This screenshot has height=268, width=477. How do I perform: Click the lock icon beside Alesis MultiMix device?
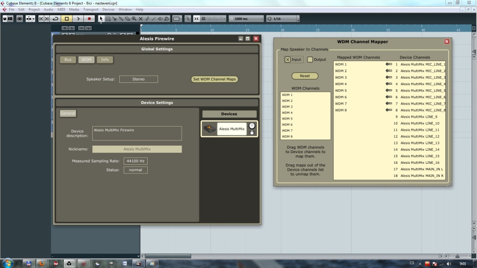(x=252, y=133)
